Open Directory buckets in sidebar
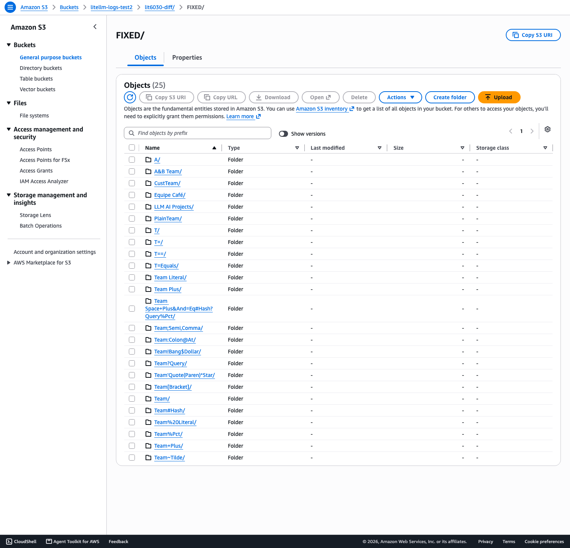The height and width of the screenshot is (548, 570). pyautogui.click(x=41, y=68)
